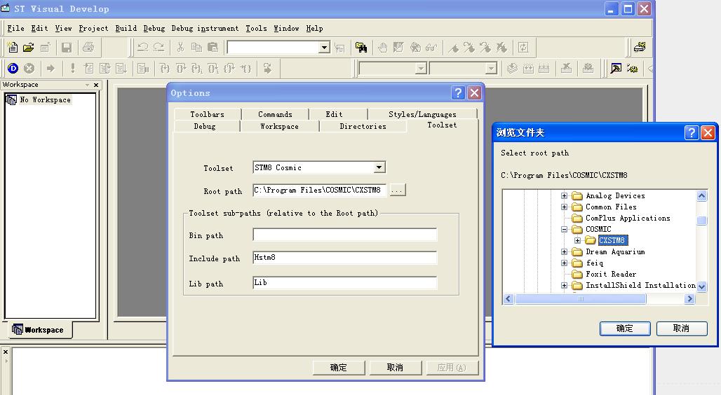This screenshot has height=395, width=721.
Task: Open the Tools menu
Action: [x=256, y=29]
